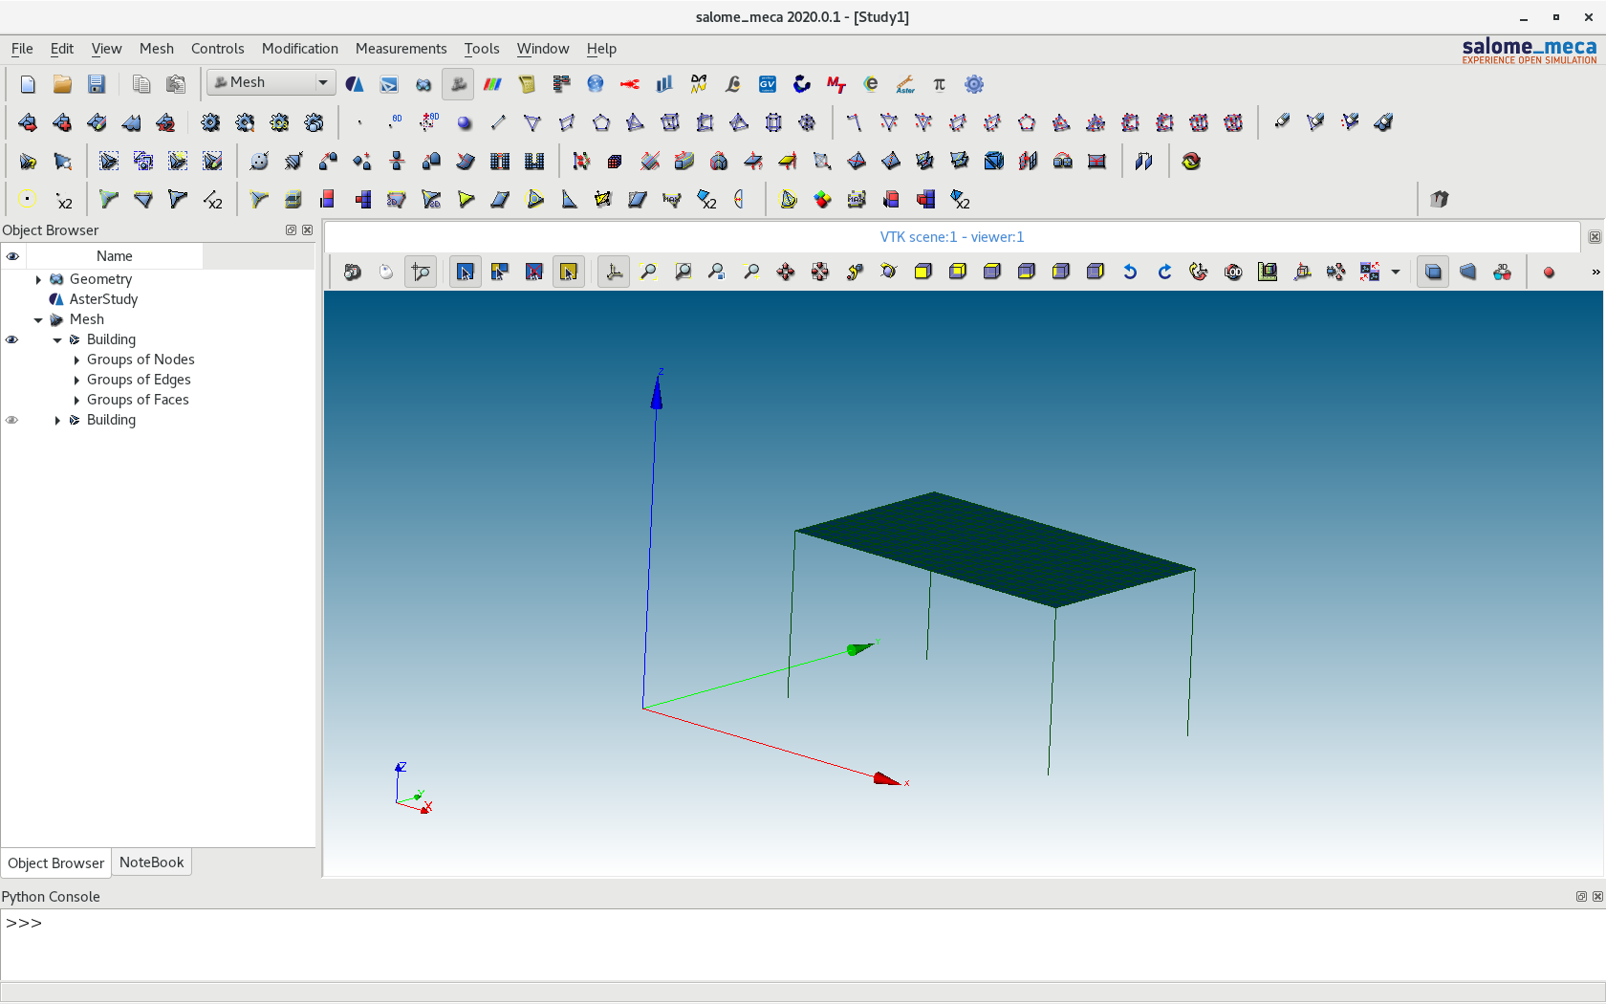Show the second Building mesh via eye icon

[x=12, y=420]
